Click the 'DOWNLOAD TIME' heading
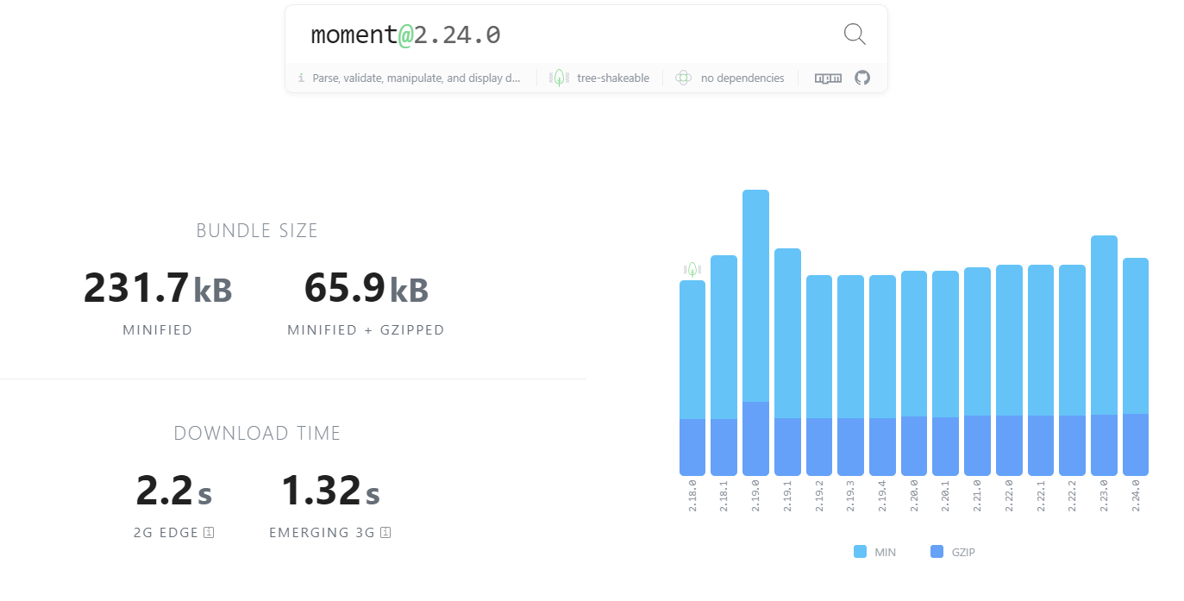1184x601 pixels. 257,433
